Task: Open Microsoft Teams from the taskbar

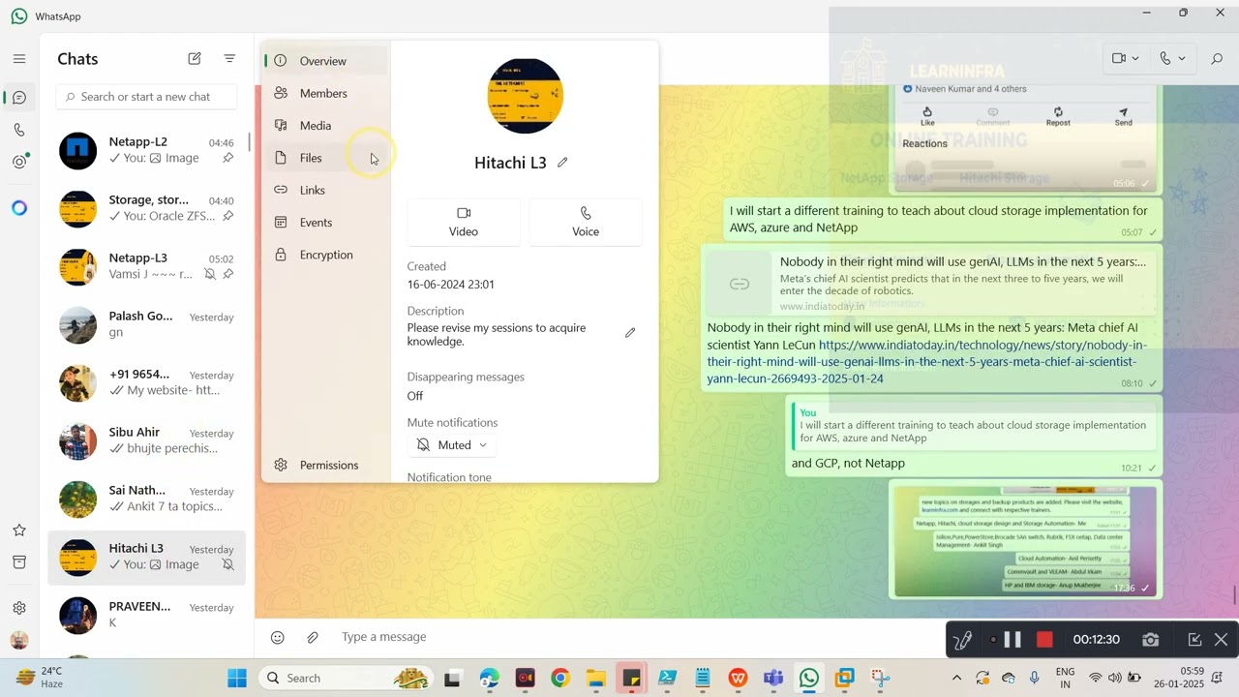Action: (773, 679)
